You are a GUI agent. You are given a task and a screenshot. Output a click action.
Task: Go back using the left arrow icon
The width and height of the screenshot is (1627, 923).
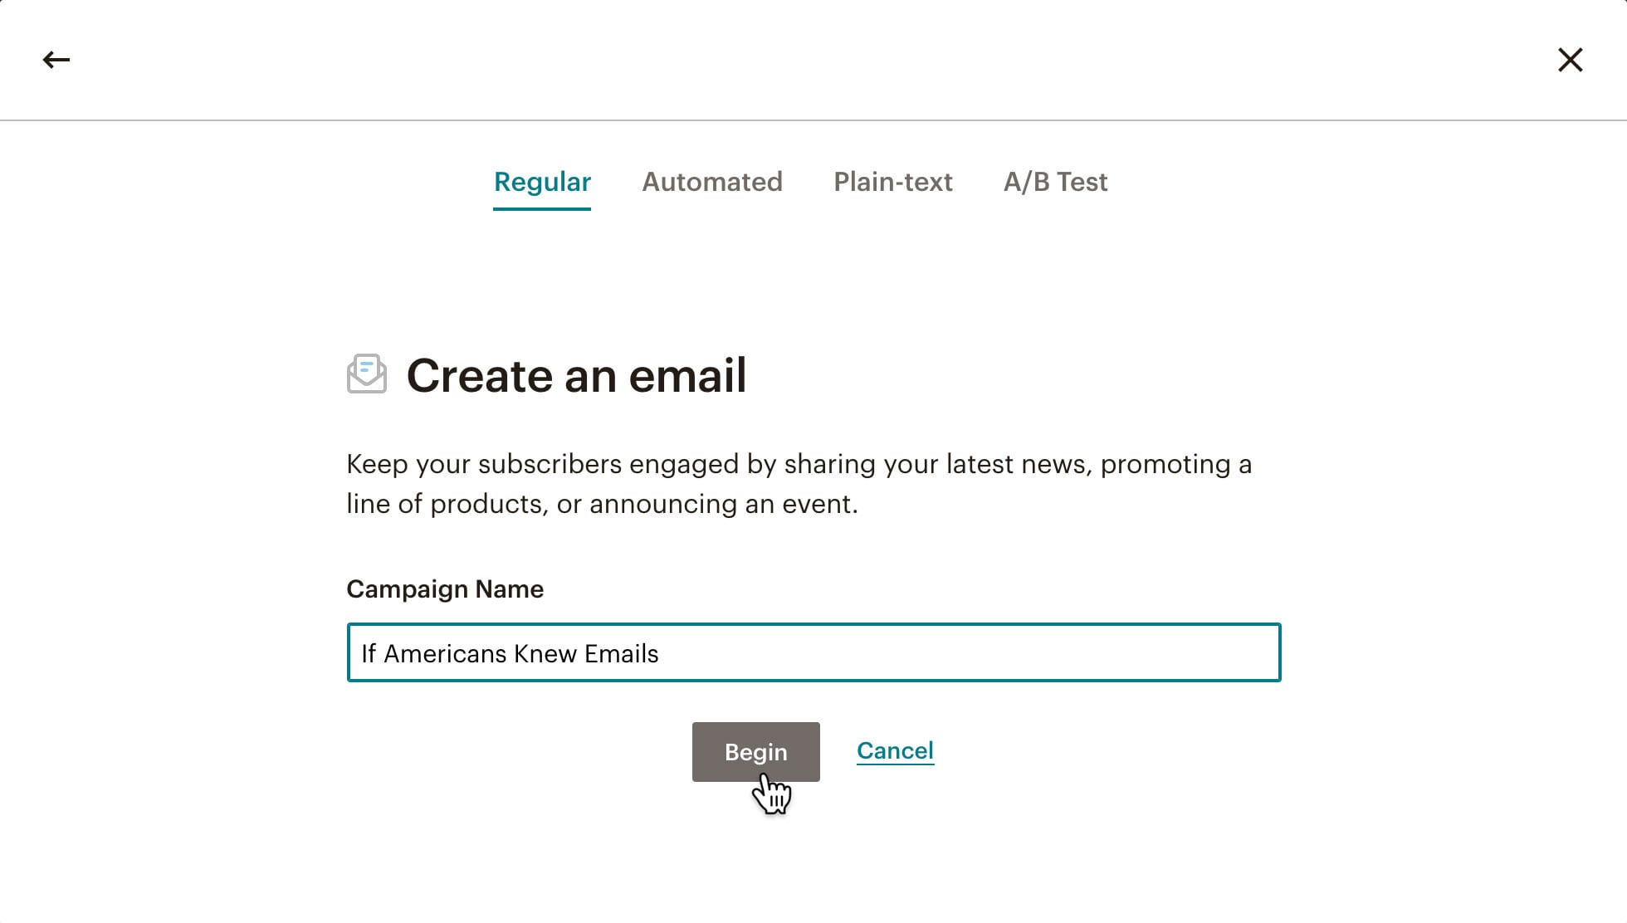point(56,60)
